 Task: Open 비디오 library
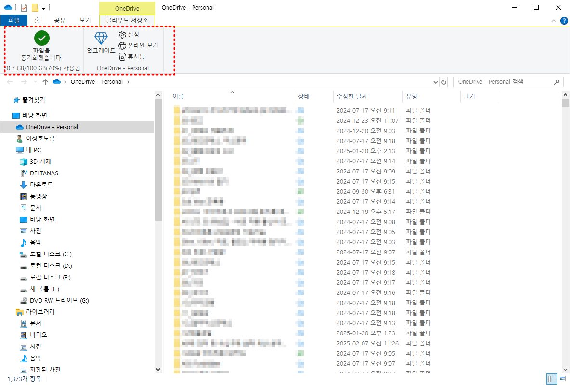38,335
